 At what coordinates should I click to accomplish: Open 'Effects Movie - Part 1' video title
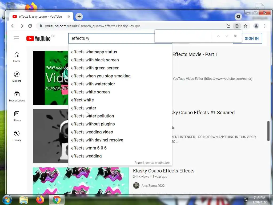click(x=195, y=54)
